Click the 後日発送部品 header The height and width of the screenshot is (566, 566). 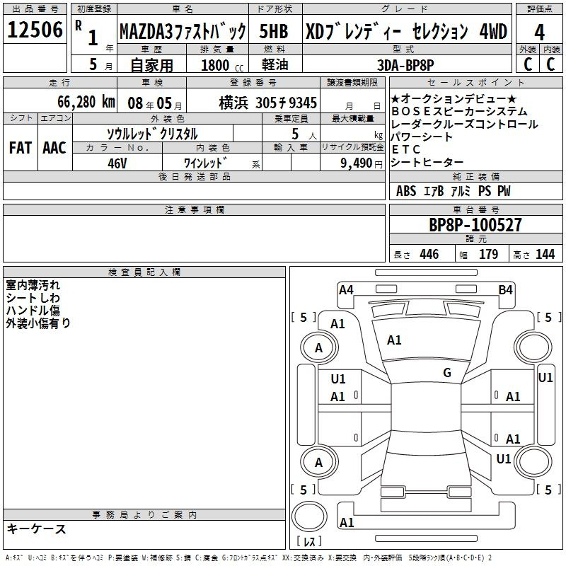(x=194, y=177)
